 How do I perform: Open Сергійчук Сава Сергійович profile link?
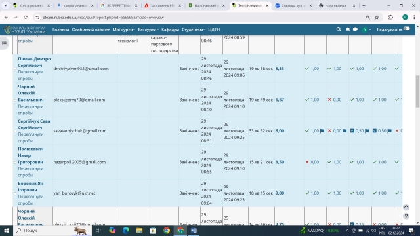point(33,125)
